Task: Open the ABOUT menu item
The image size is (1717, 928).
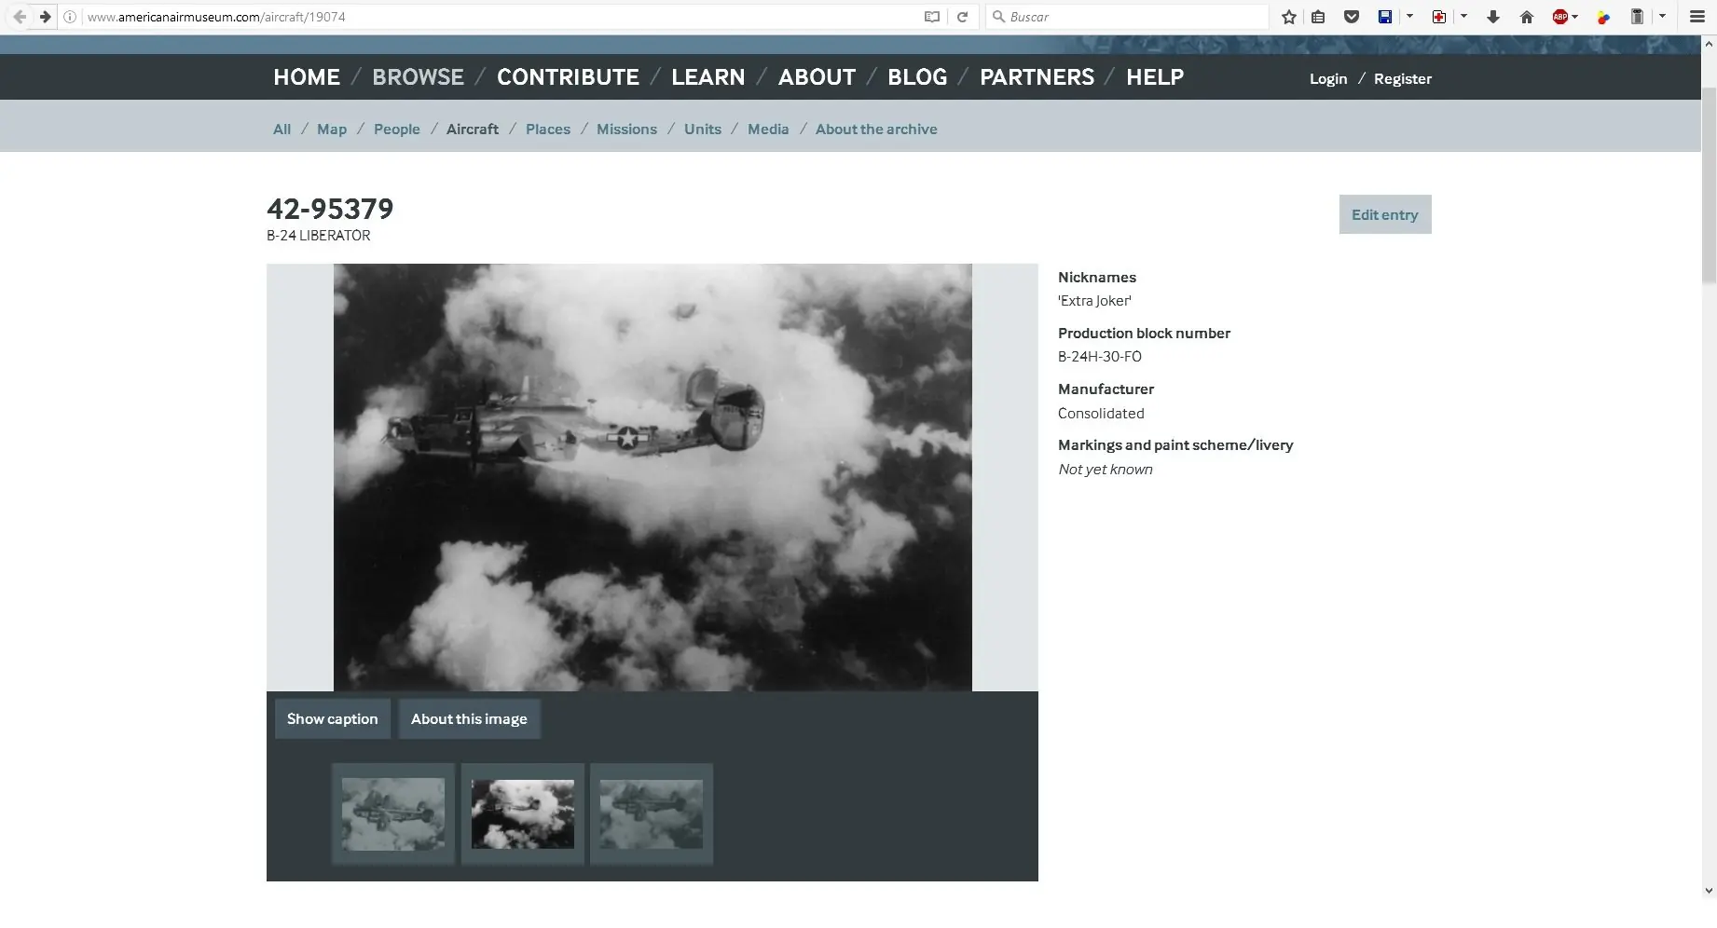Action: (x=817, y=77)
